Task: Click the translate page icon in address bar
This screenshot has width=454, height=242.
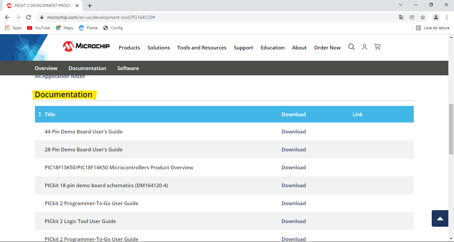Action: click(x=401, y=17)
